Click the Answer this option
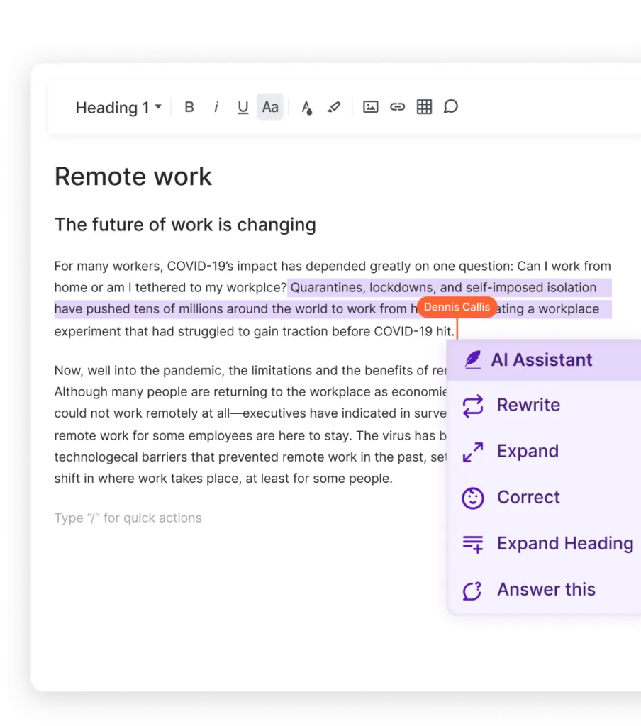 pyautogui.click(x=546, y=590)
